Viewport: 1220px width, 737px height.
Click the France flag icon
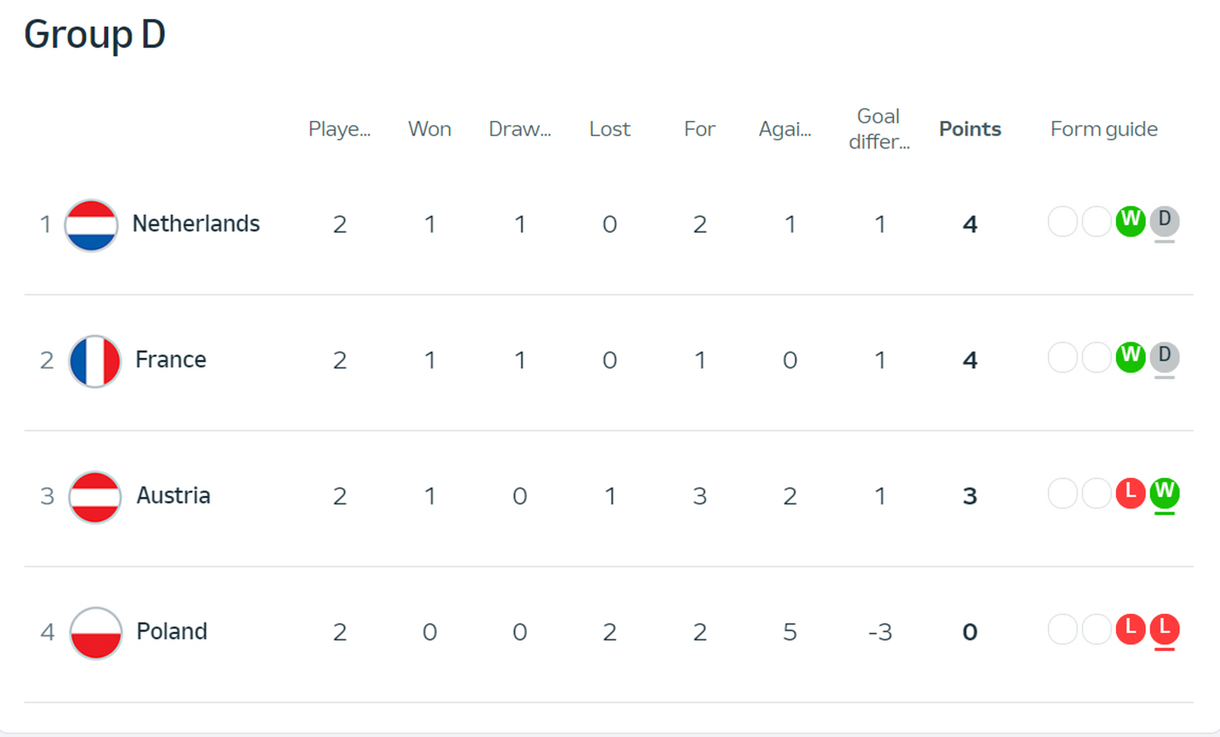tap(94, 361)
